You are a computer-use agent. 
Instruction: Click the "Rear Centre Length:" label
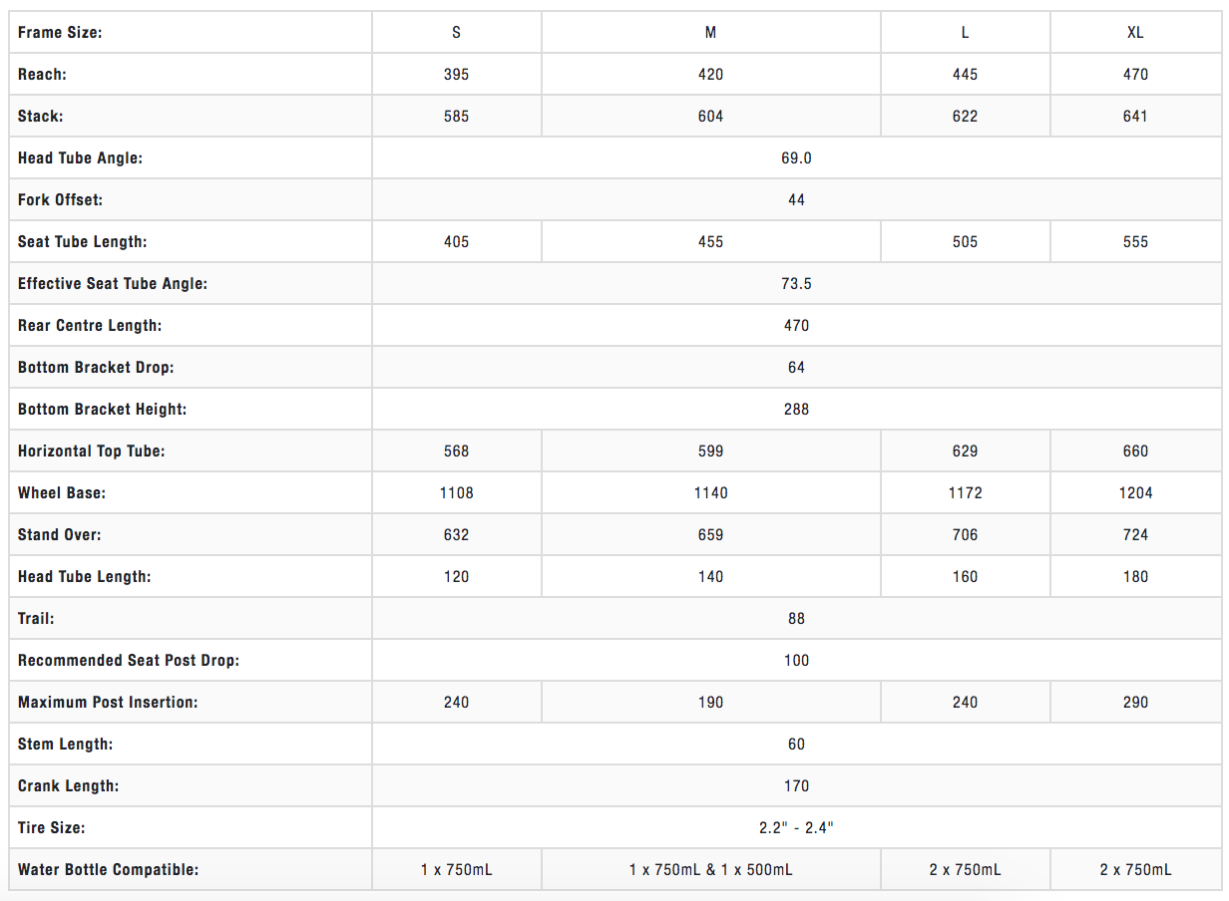click(x=90, y=326)
